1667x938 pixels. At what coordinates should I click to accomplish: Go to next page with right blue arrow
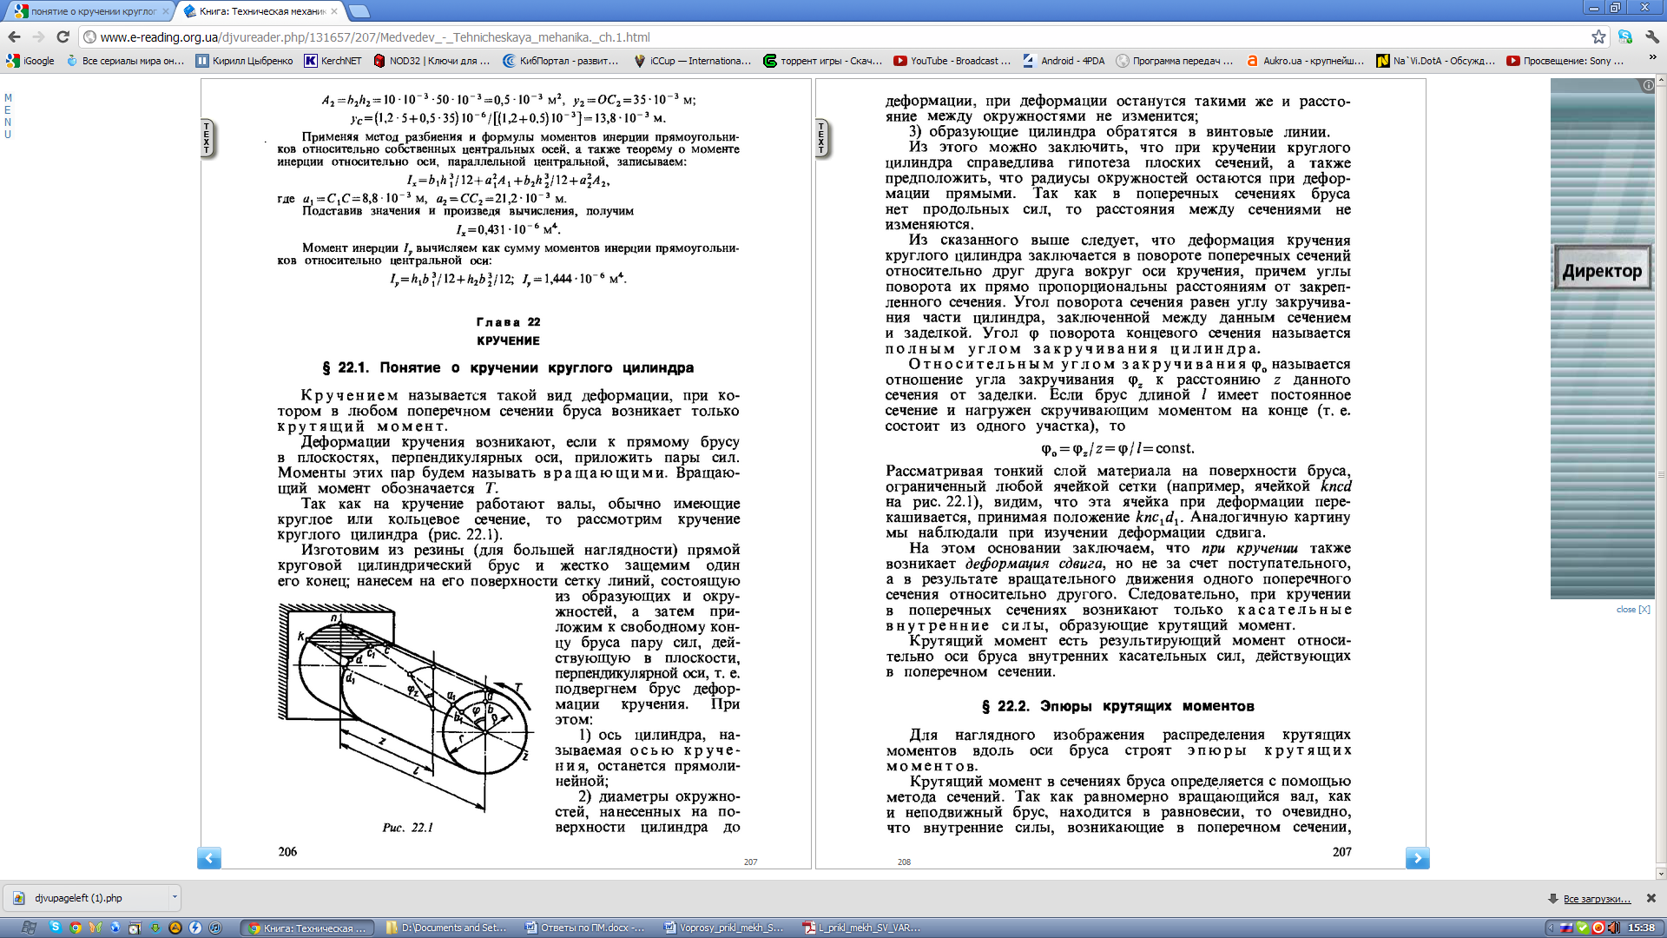point(1417,858)
